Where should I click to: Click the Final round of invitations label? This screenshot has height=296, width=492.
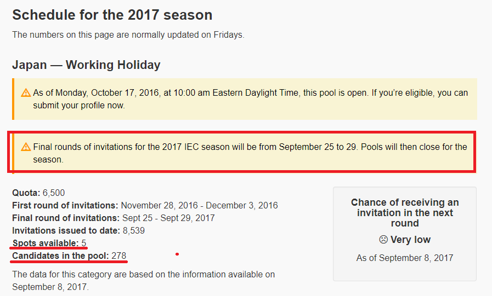(65, 218)
